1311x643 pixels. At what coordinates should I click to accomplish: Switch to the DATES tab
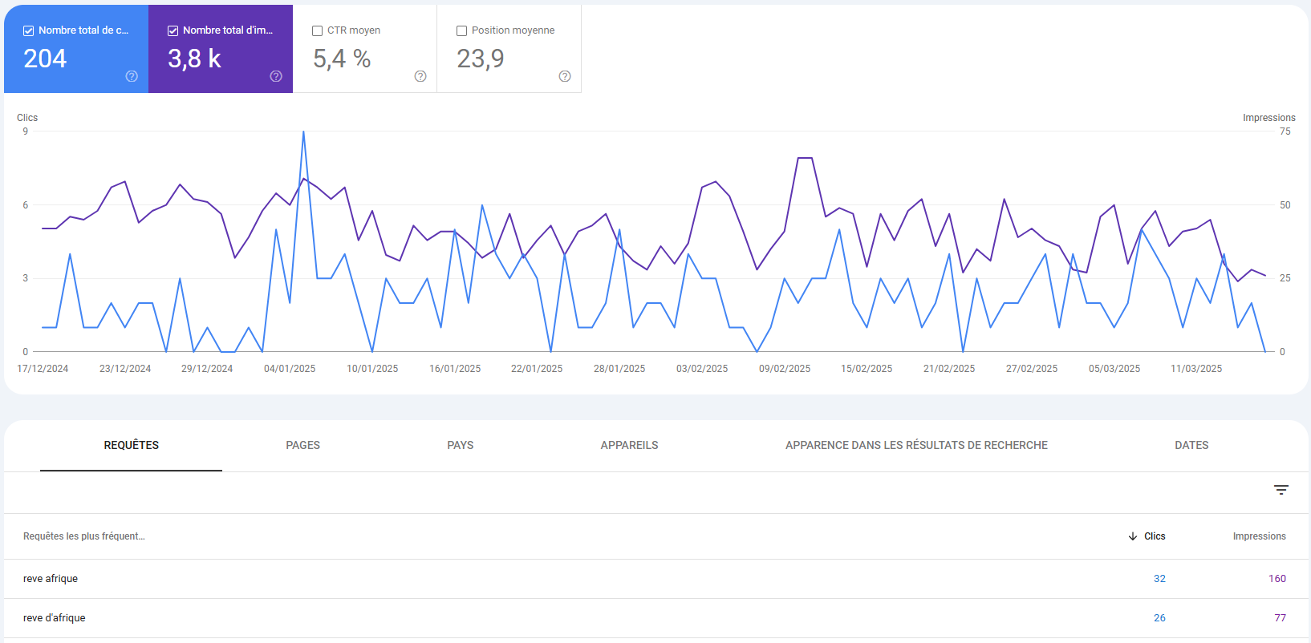click(x=1191, y=445)
